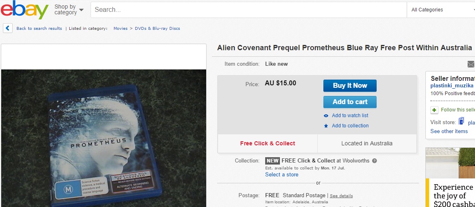
Task: Open the Prometheus Blu-ray product photo
Action: coord(104,138)
